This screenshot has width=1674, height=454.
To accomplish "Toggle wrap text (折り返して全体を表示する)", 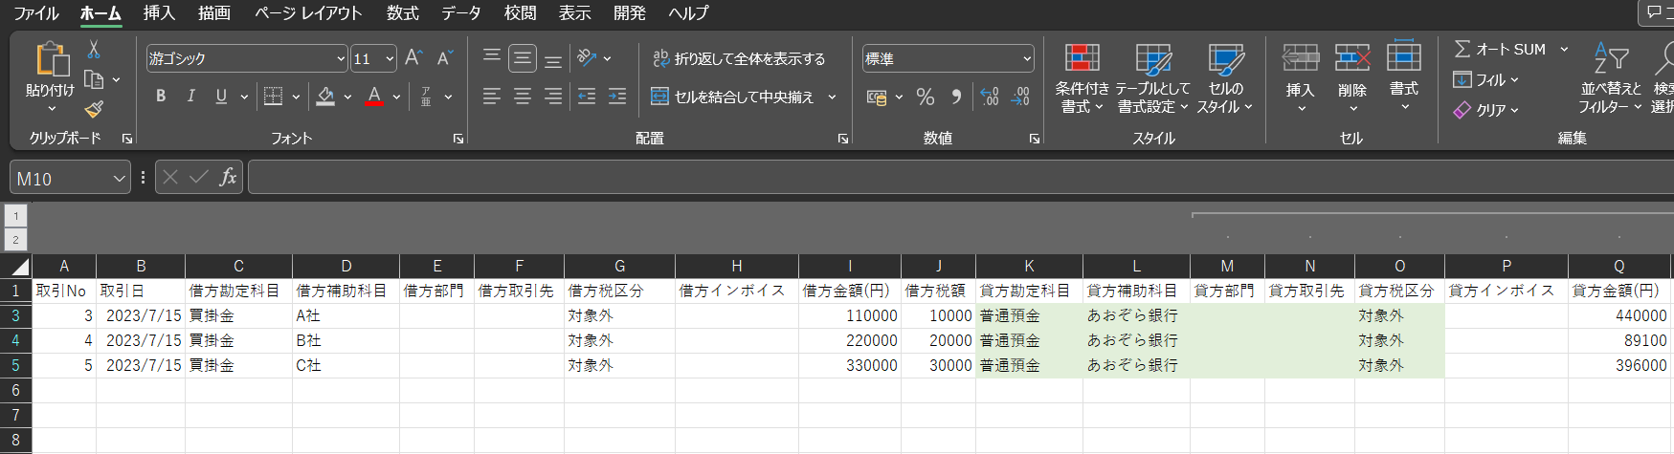I will click(739, 58).
